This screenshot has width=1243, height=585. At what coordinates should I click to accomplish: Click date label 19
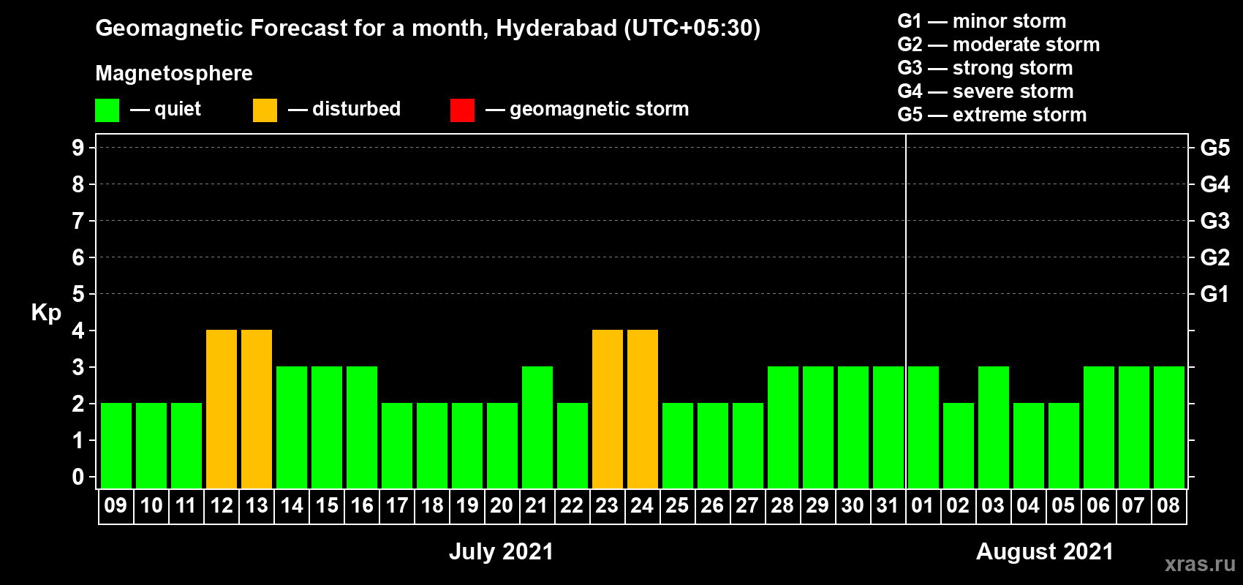[467, 505]
